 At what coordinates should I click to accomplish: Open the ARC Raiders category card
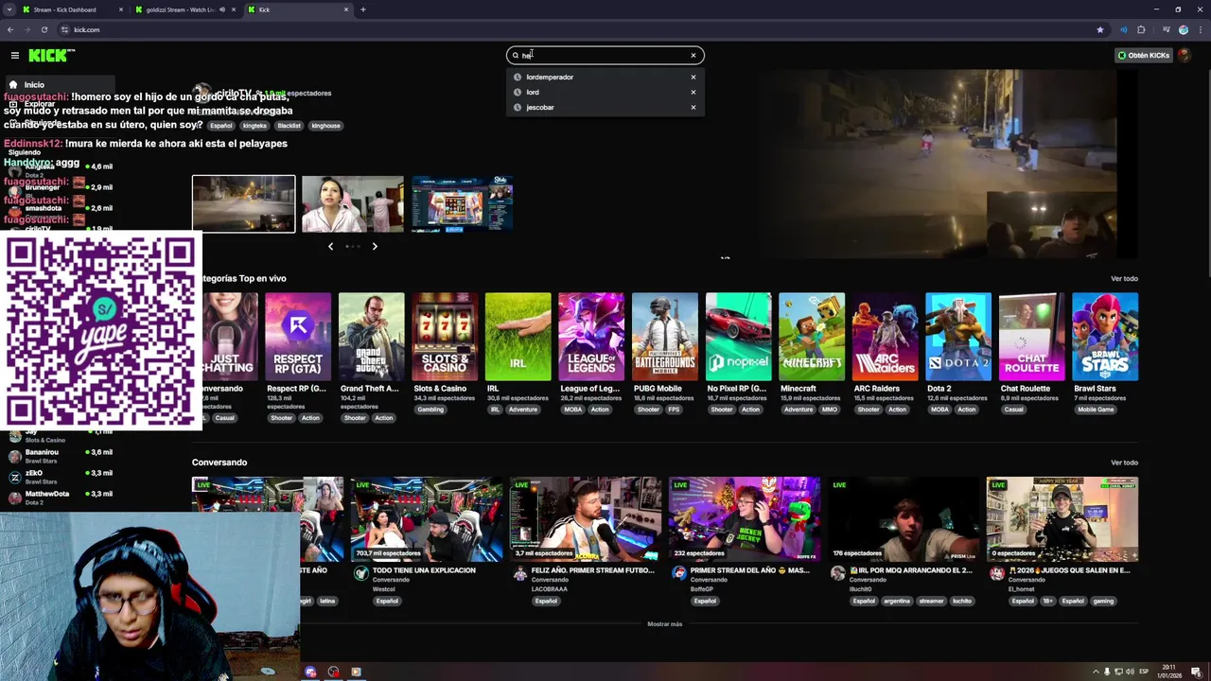[885, 337]
